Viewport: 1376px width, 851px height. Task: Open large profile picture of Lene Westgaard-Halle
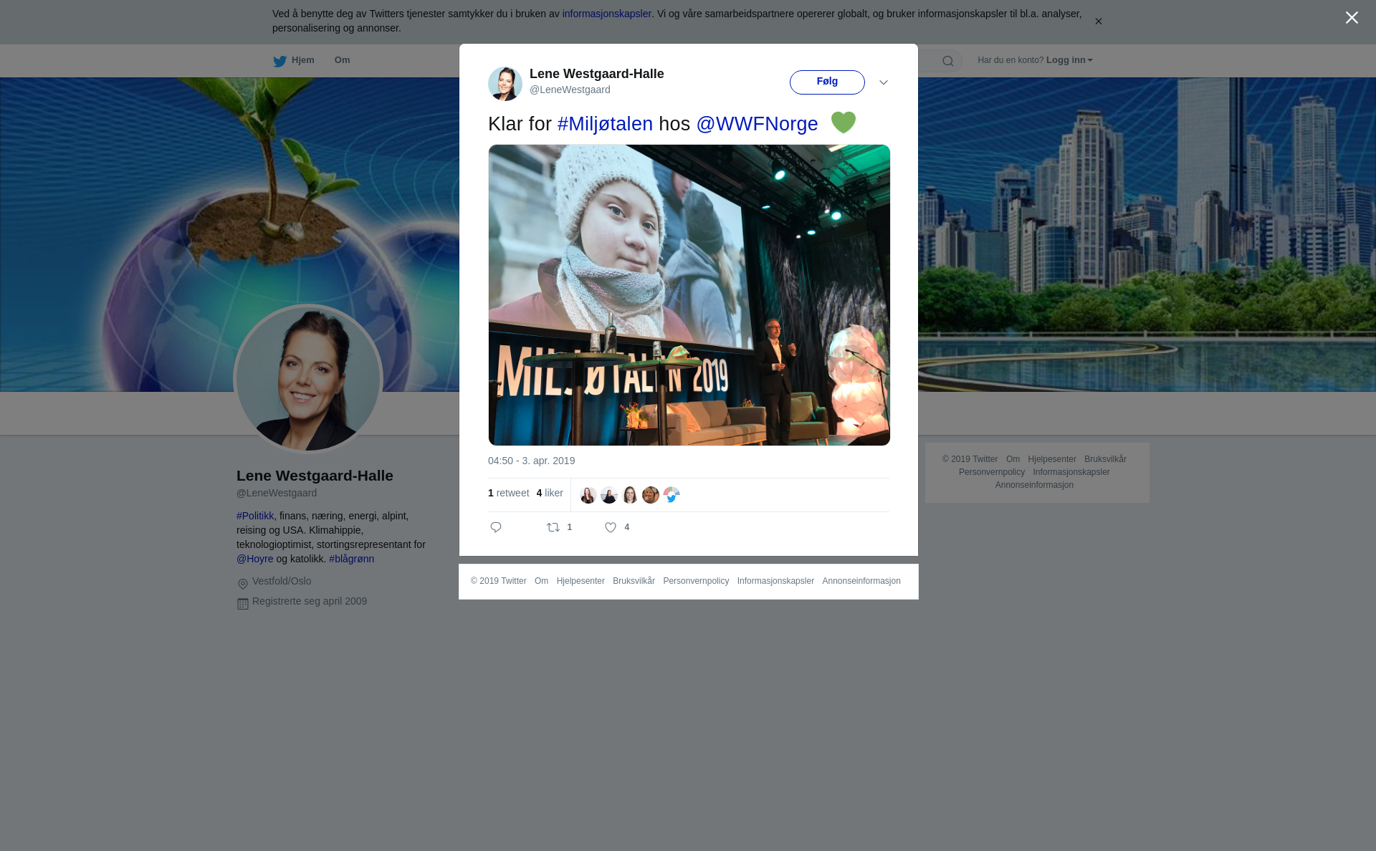coord(308,379)
